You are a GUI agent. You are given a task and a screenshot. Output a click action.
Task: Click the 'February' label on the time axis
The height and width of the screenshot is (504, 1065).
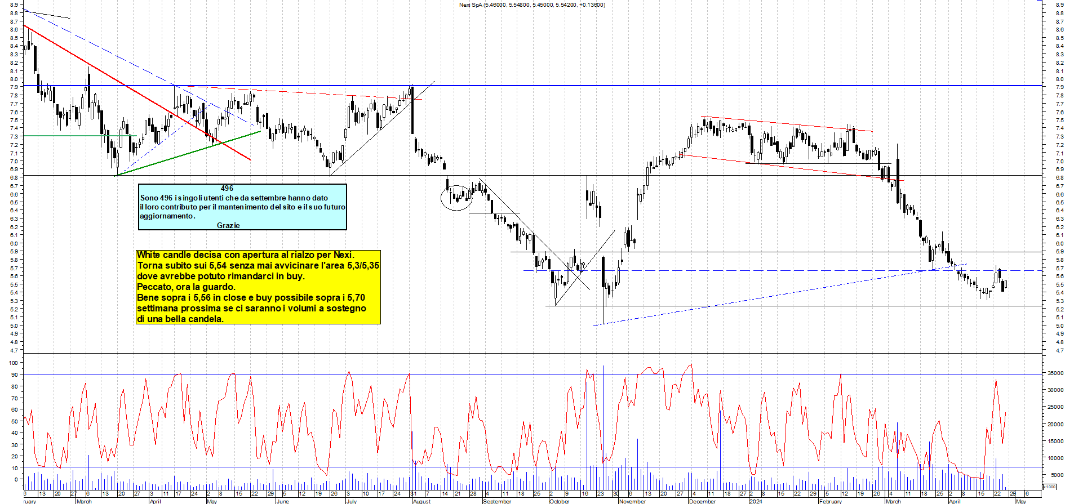point(830,501)
